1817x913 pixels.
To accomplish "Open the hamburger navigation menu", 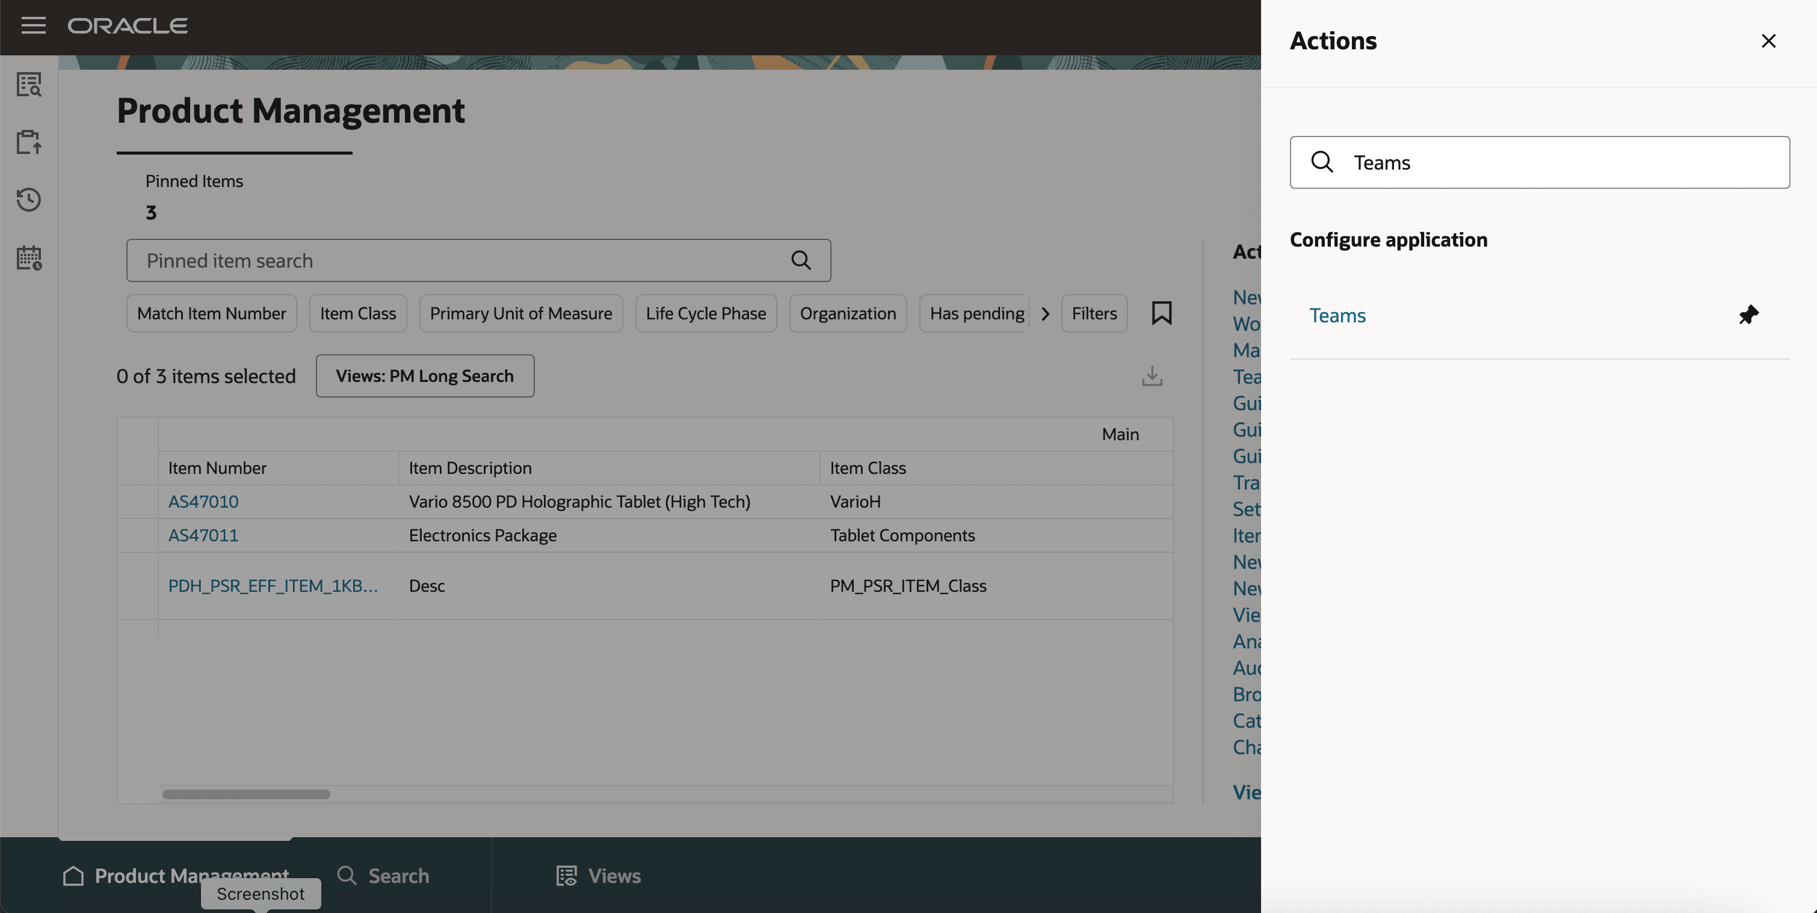I will coord(33,26).
